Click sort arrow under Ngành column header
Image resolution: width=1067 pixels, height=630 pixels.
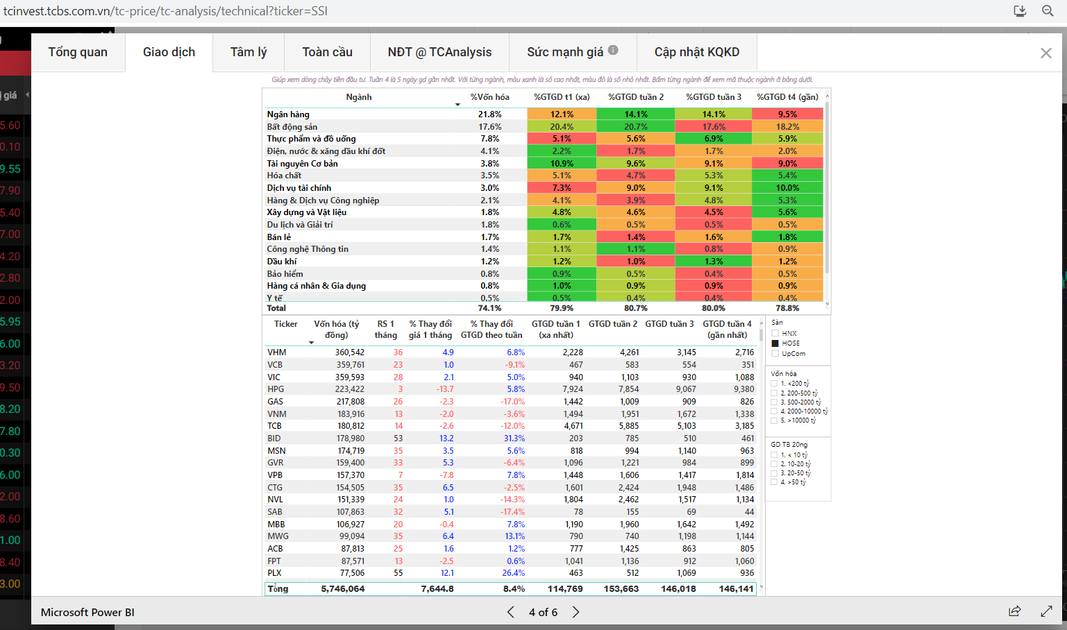pos(457,105)
